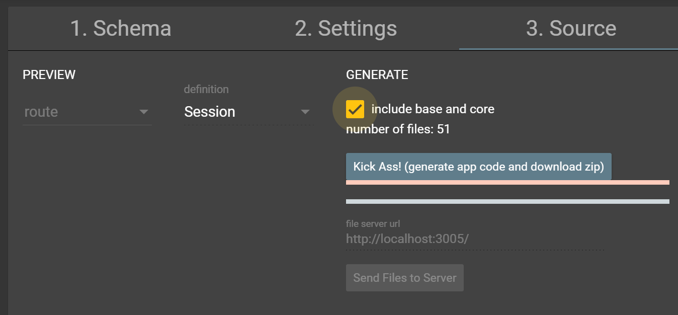The image size is (678, 315).
Task: Open the Session definition dropdown arrow
Action: pyautogui.click(x=305, y=112)
